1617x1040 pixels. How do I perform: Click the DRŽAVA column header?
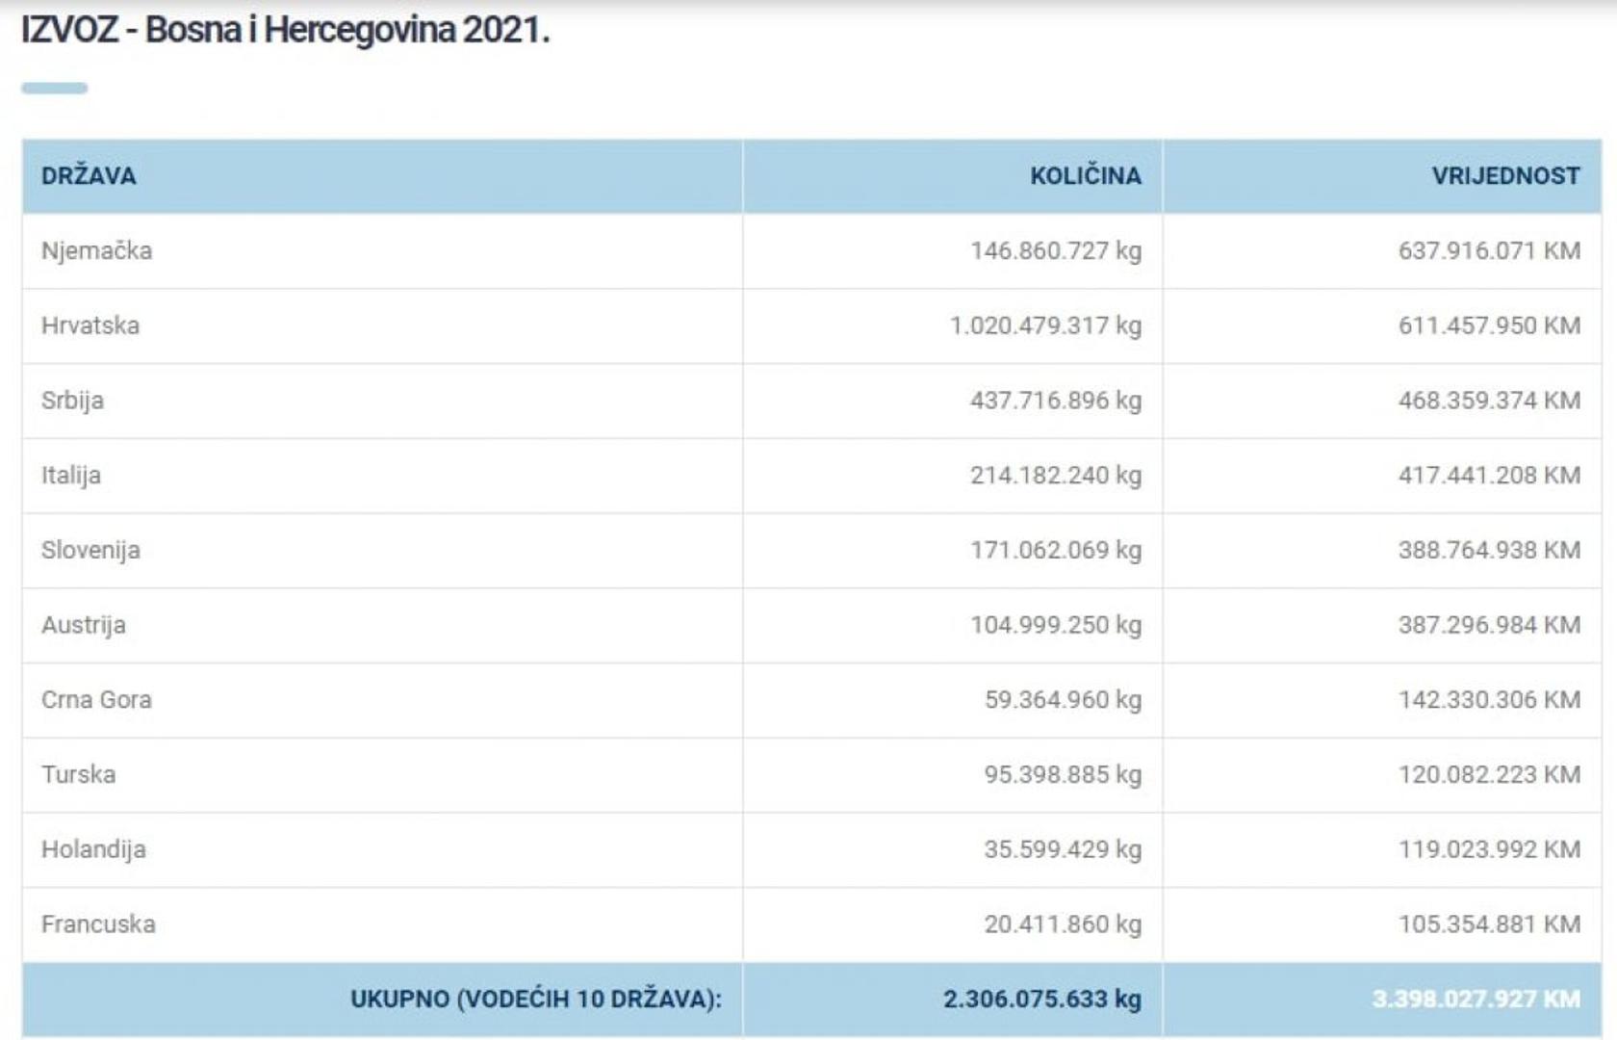coord(89,176)
